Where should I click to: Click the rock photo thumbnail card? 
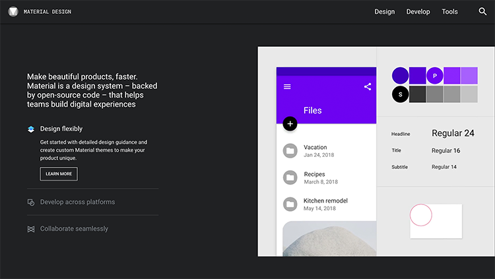point(329,239)
